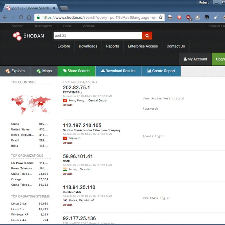Select the Maps tab
This screenshot has height=225, width=225.
44,71
